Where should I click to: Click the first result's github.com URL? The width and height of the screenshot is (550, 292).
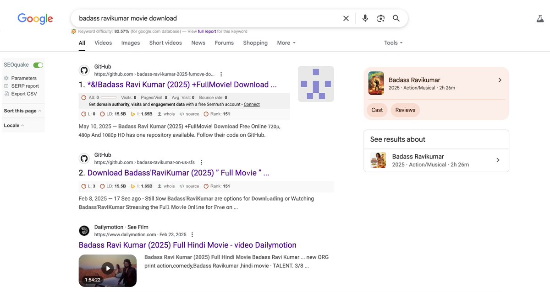pyautogui.click(x=154, y=74)
